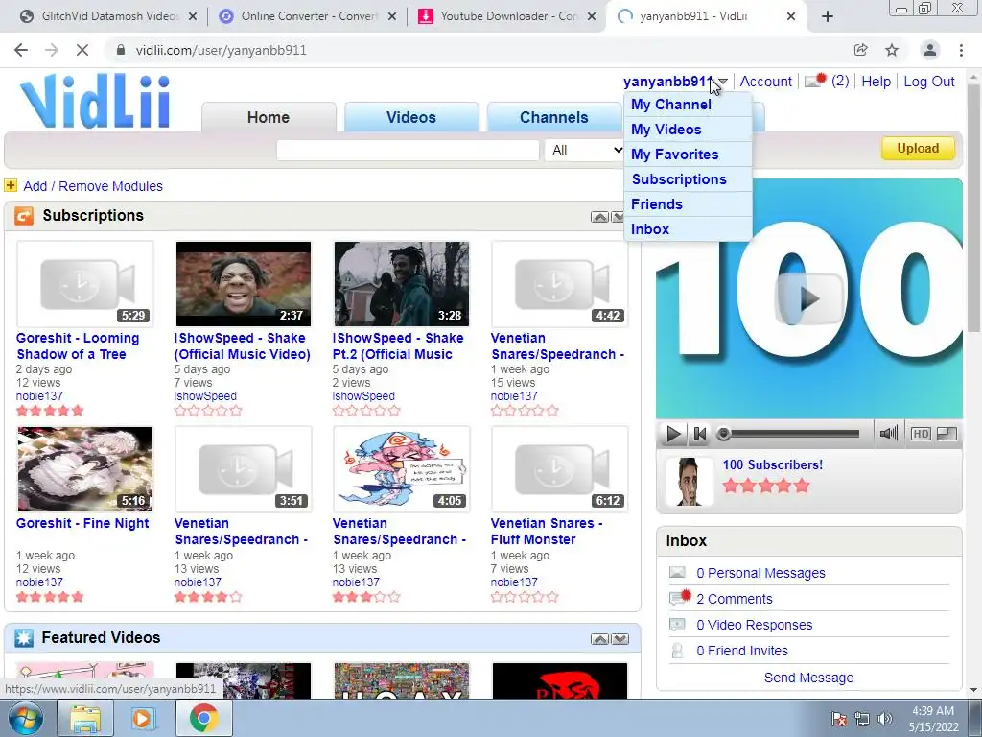
Task: Click the orange Subscriptions module icon
Action: [x=24, y=216]
